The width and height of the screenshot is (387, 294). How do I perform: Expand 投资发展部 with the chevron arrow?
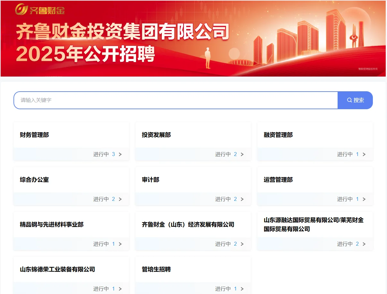[242, 154]
